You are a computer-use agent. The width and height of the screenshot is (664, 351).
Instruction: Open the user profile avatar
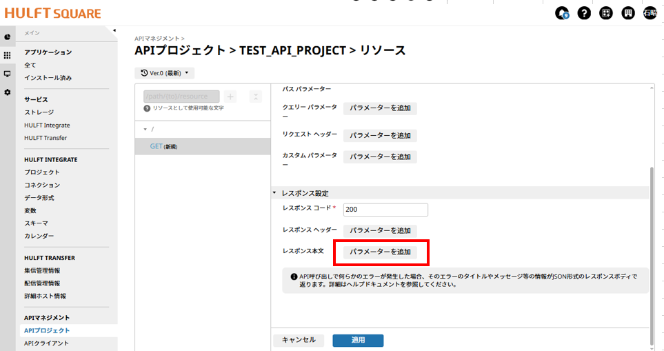[x=650, y=13]
